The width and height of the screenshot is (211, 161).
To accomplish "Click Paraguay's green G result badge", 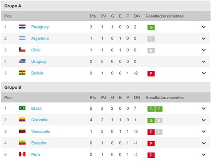I will [151, 27].
